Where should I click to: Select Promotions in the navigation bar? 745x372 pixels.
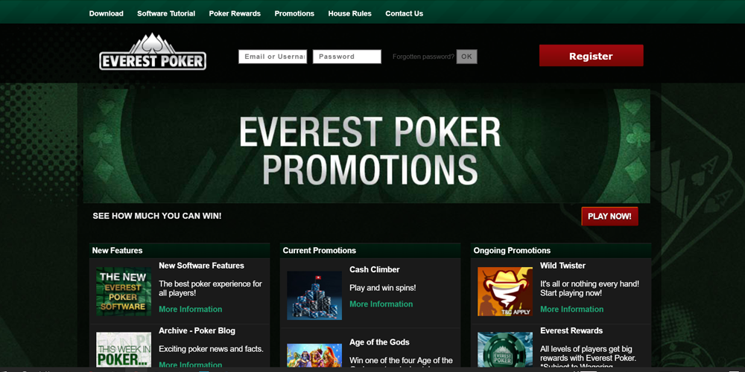point(294,13)
